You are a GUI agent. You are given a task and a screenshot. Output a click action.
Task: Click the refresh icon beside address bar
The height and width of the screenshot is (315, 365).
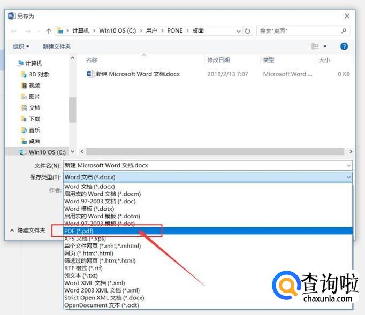(x=247, y=31)
